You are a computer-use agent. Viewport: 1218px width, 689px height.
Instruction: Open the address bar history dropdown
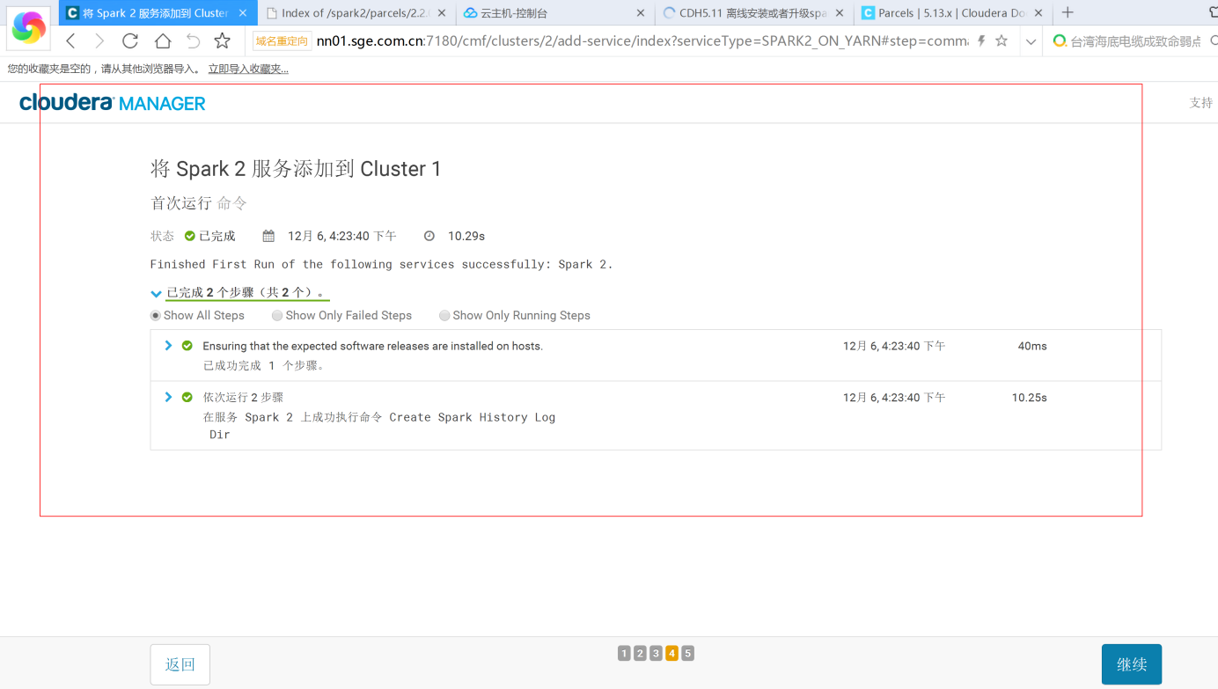pos(1031,41)
